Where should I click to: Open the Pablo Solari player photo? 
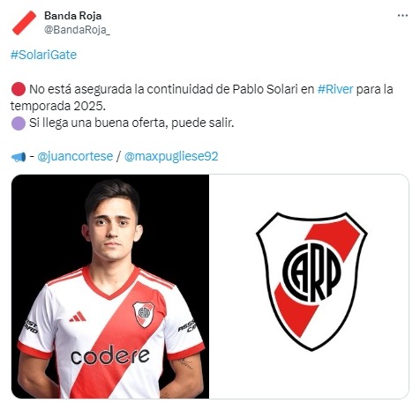click(x=110, y=287)
